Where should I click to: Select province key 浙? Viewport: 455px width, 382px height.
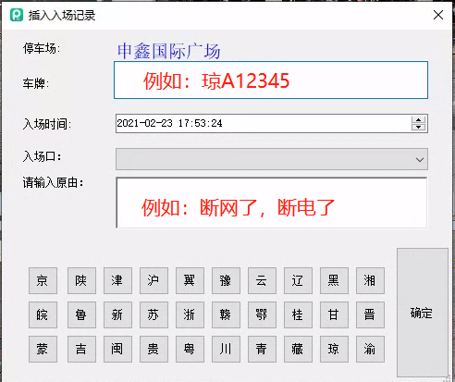click(190, 314)
